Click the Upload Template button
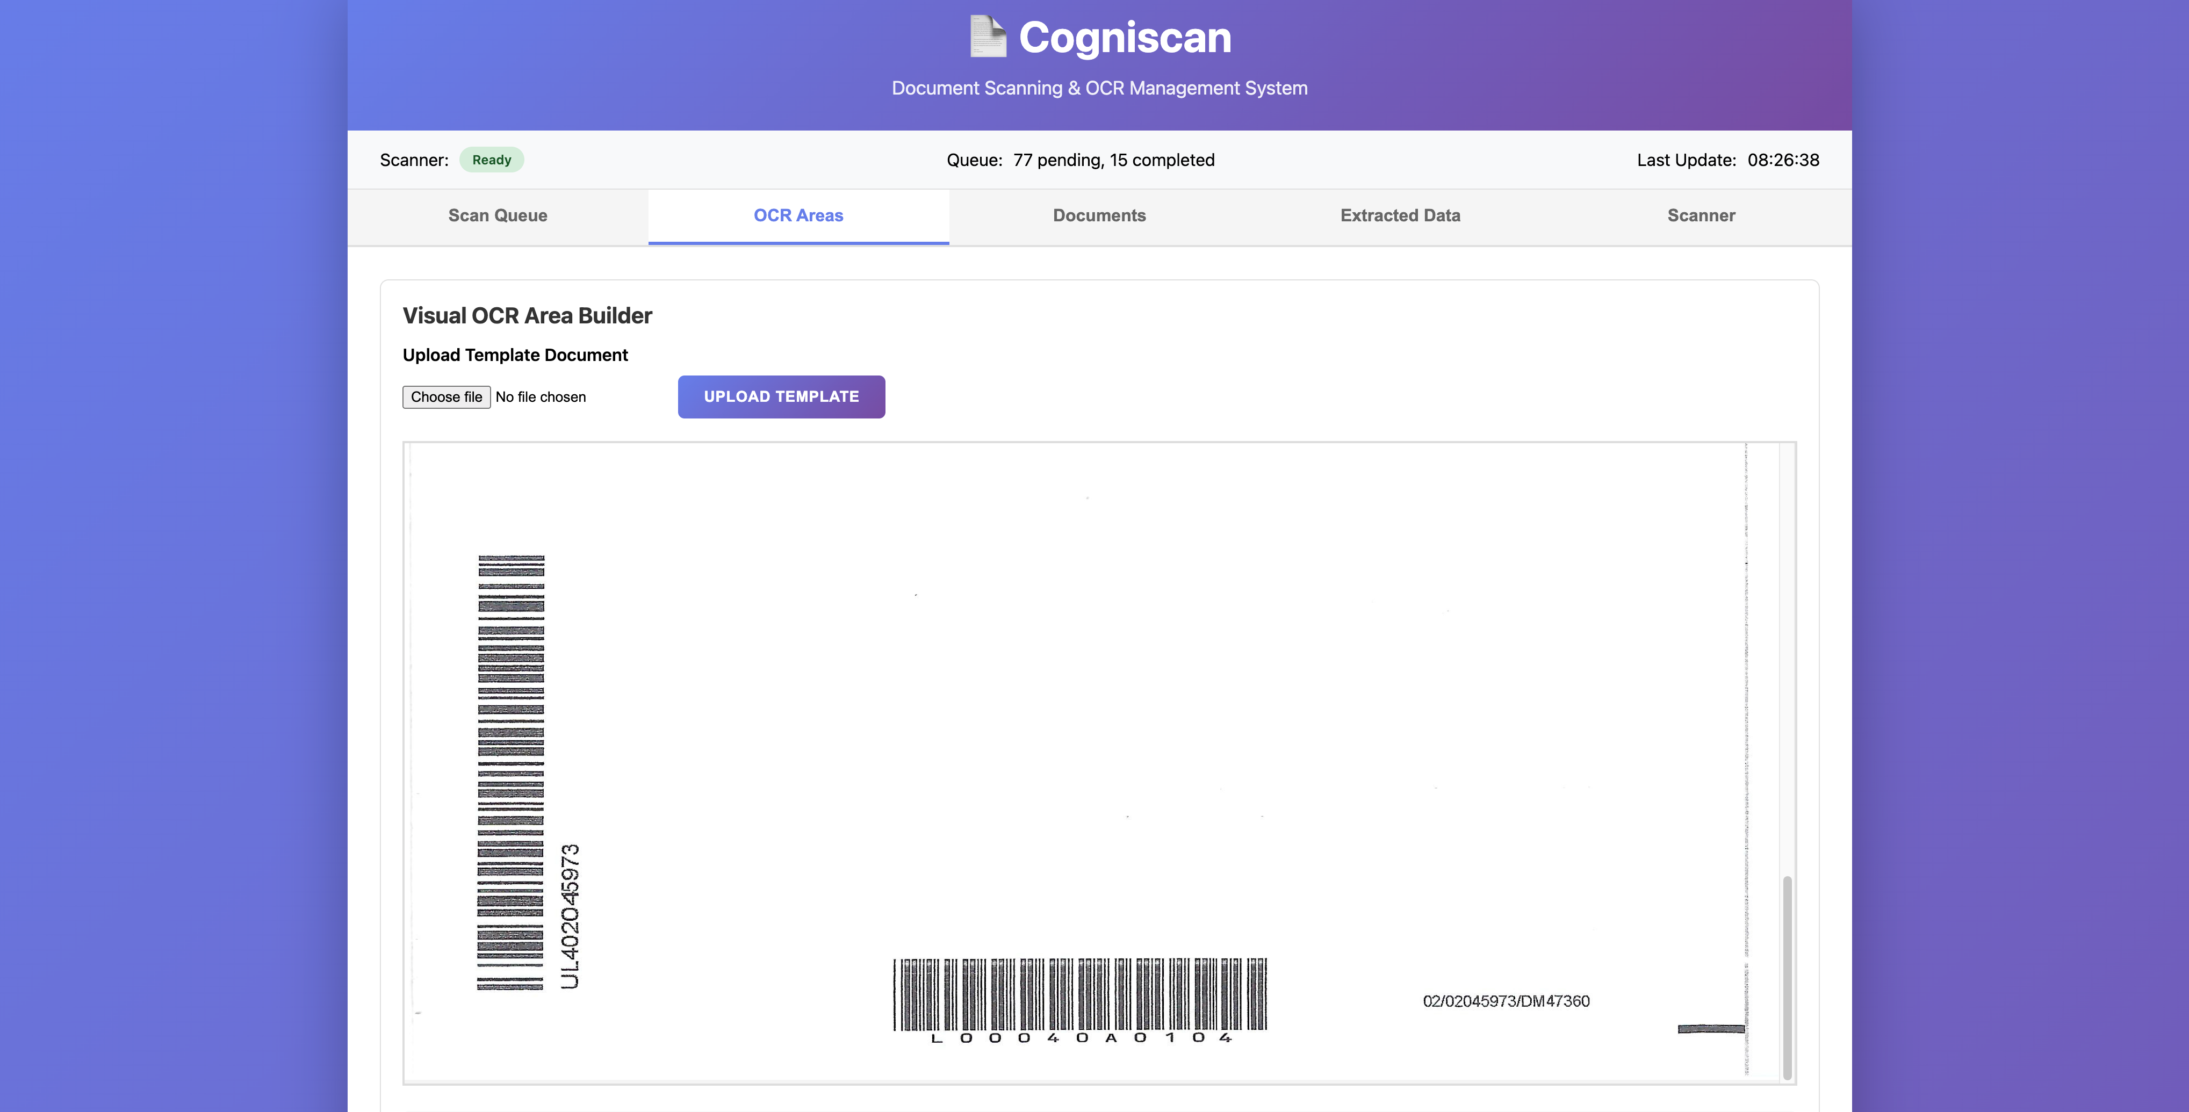Image resolution: width=2189 pixels, height=1112 pixels. pyautogui.click(x=781, y=396)
